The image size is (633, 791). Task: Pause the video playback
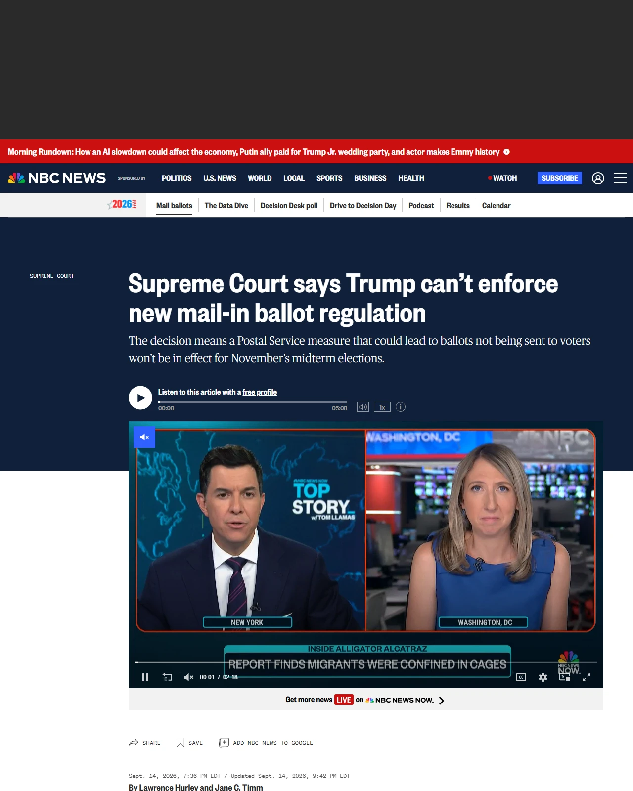[x=145, y=677]
